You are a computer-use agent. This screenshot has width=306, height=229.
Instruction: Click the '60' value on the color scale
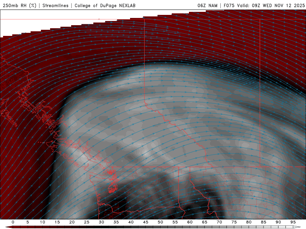pyautogui.click(x=190, y=222)
